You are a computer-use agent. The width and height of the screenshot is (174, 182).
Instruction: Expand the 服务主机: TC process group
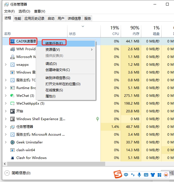(6, 80)
